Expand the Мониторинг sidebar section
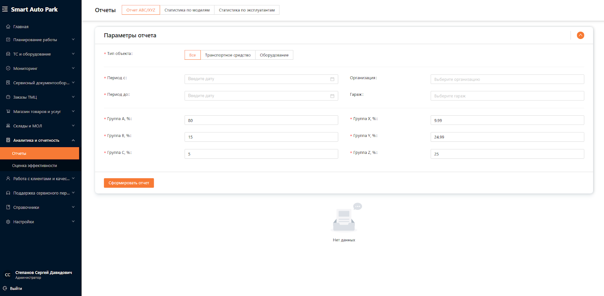Image resolution: width=604 pixels, height=296 pixels. (x=40, y=68)
